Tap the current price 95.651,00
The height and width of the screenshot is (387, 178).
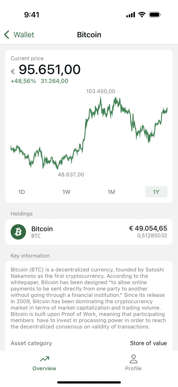(50, 70)
